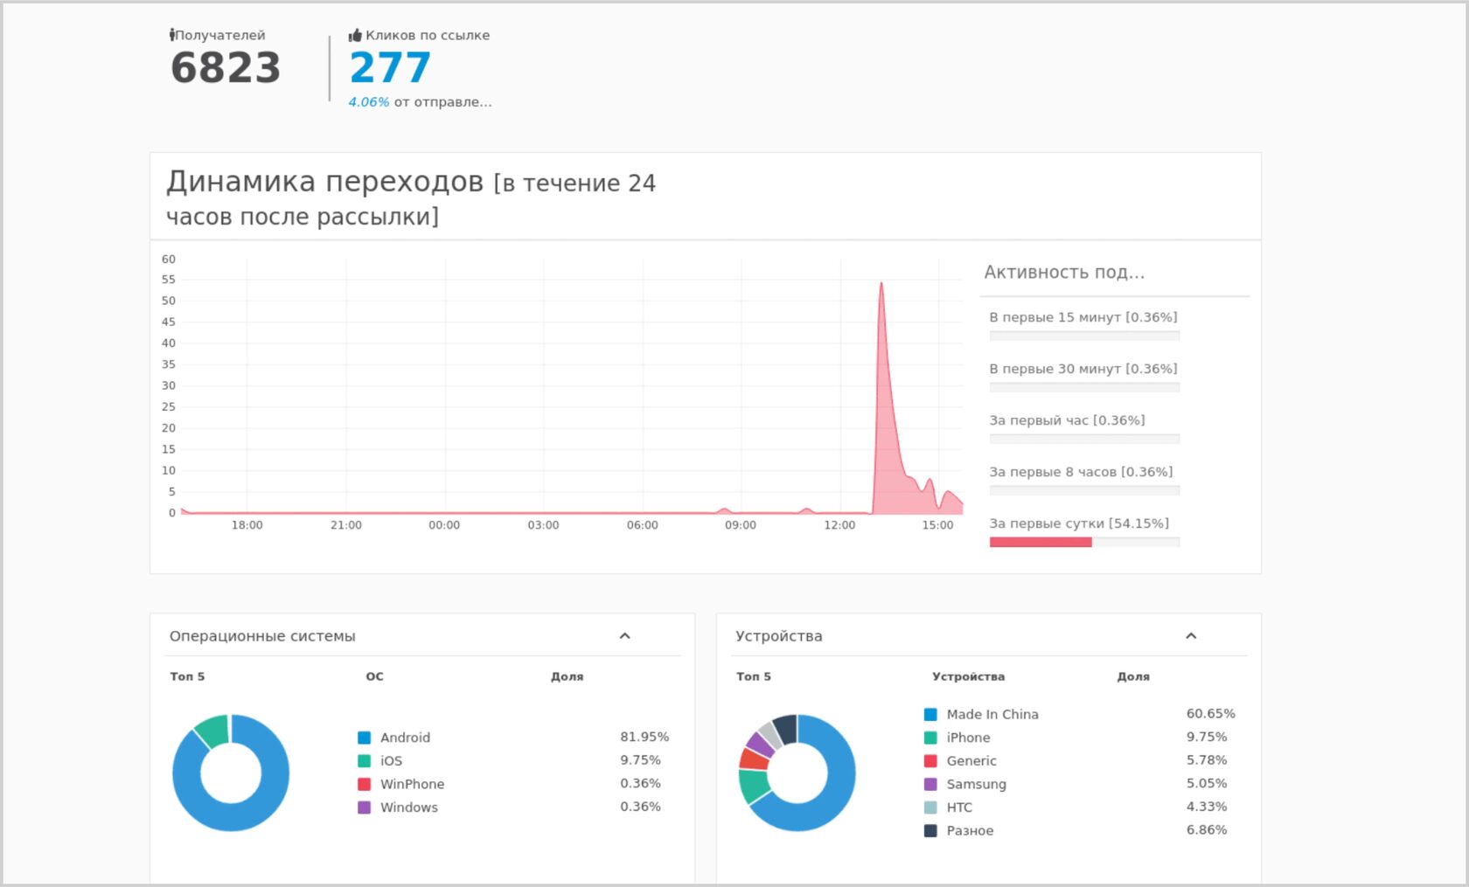Image resolution: width=1469 pixels, height=887 pixels.
Task: Click the Generic device row label
Action: pos(971,761)
